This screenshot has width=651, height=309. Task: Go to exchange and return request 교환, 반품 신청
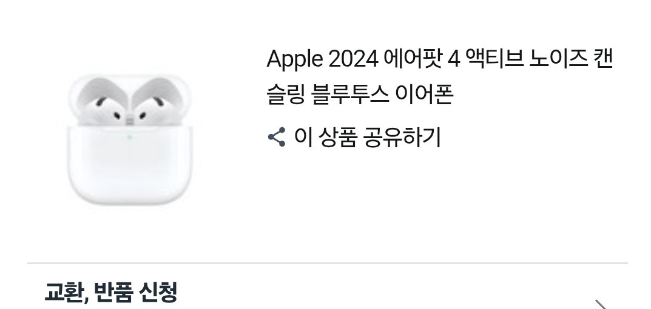[x=111, y=292]
